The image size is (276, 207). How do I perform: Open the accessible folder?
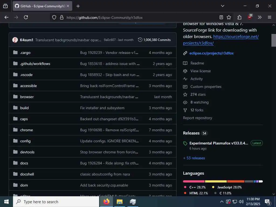29,86
